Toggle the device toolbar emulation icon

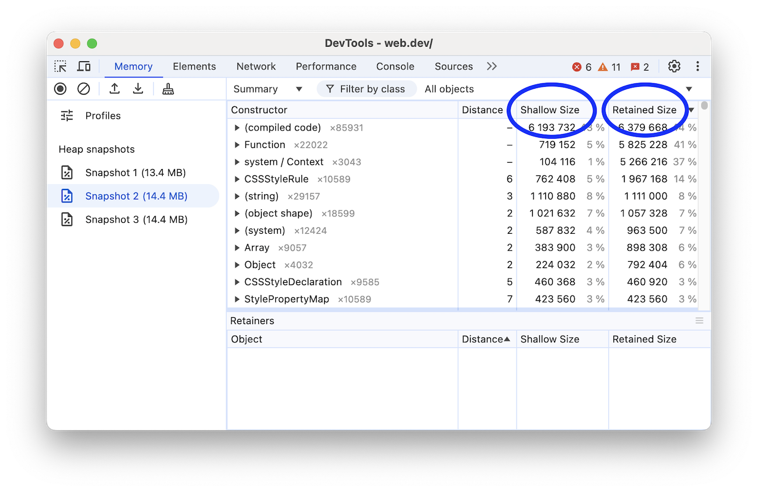coord(83,66)
